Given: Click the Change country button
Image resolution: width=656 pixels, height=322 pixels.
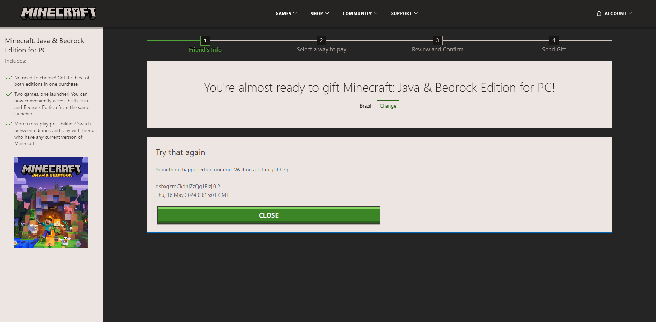Looking at the screenshot, I should point(388,106).
